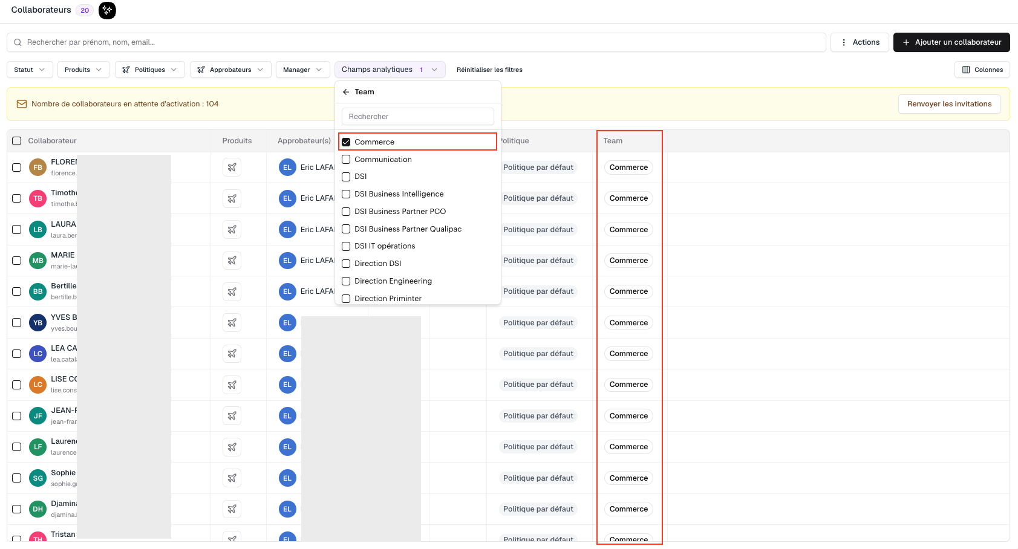Toggle the select-all collaborators checkbox

pos(17,141)
